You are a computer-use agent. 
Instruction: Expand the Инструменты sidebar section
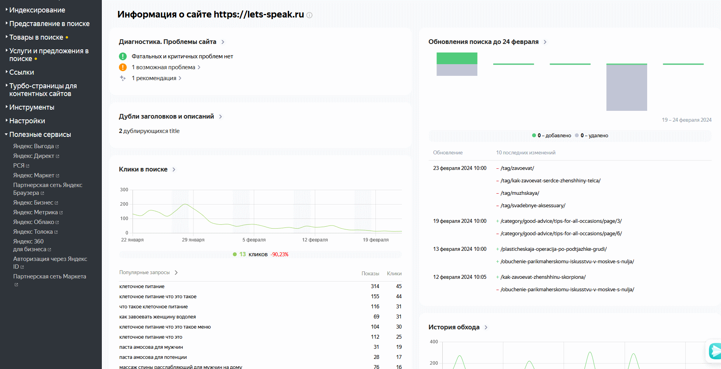click(x=31, y=107)
